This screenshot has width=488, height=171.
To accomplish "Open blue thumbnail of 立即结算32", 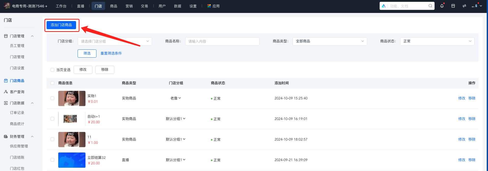I will click(72, 160).
